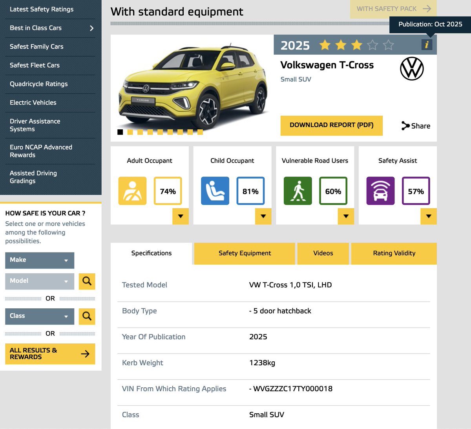Click the Download Report (PDF) button
The height and width of the screenshot is (429, 471).
[332, 125]
